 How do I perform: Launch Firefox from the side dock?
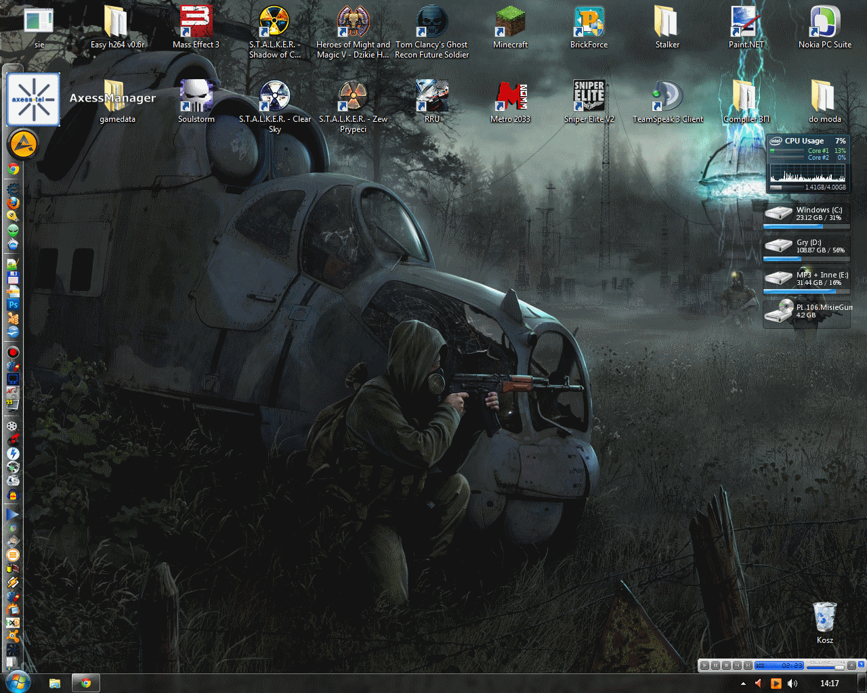click(x=12, y=202)
